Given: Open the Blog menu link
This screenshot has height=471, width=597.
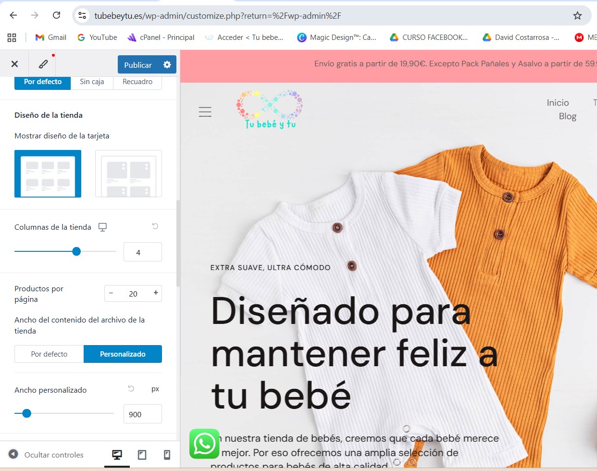Looking at the screenshot, I should click(567, 116).
